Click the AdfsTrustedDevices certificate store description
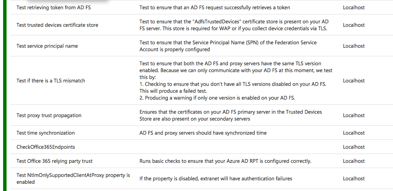 (x=234, y=25)
